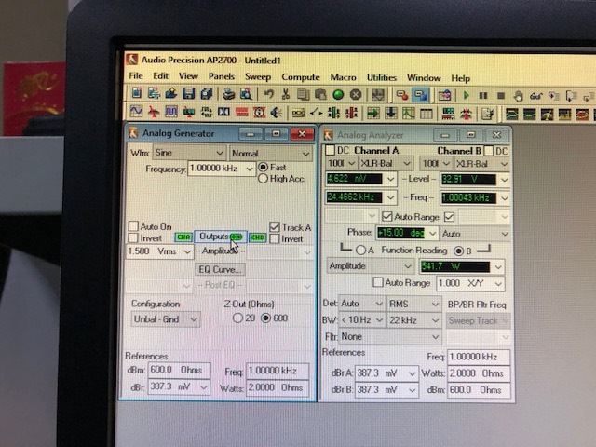
Task: Open the Digital Generator square-wave panel icon
Action: 171,112
